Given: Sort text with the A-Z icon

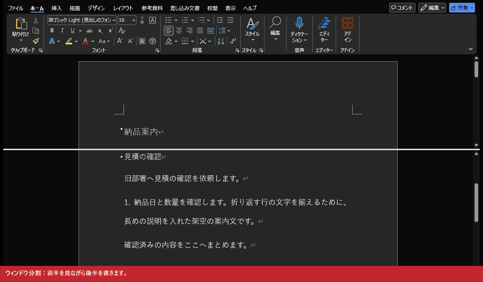Looking at the screenshot, I should pos(221,41).
